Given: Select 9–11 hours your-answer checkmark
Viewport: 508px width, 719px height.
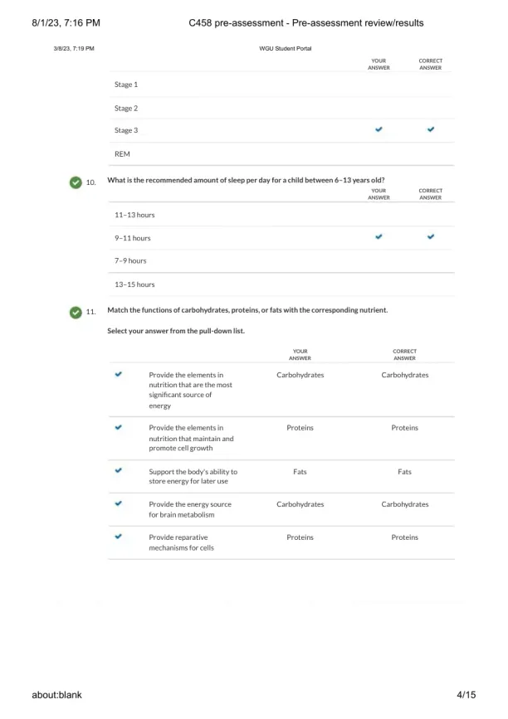Looking at the screenshot, I should [379, 237].
